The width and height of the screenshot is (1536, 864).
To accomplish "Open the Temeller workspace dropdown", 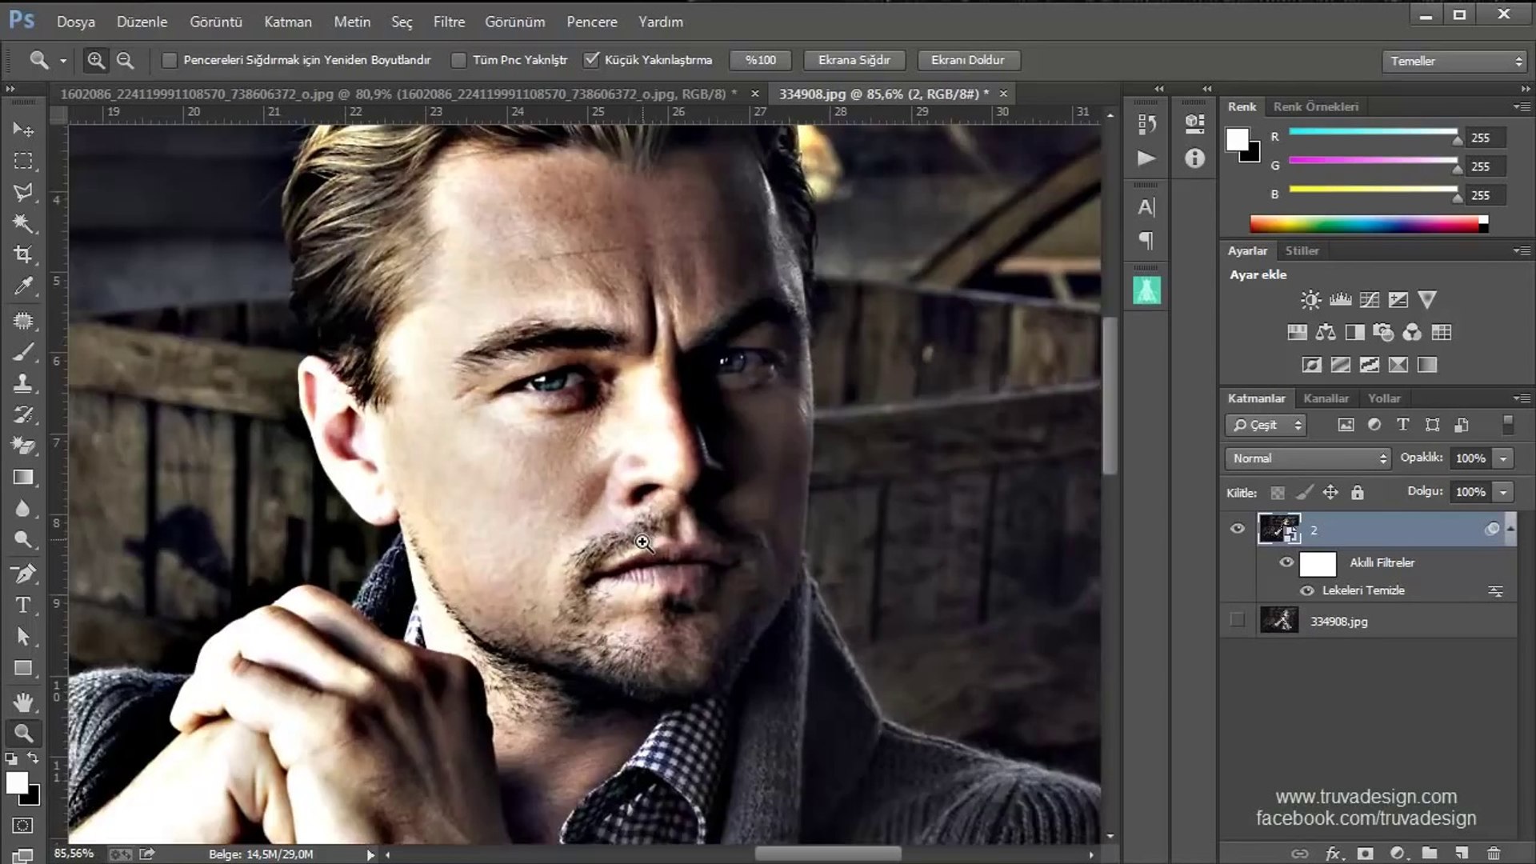I will click(1455, 61).
